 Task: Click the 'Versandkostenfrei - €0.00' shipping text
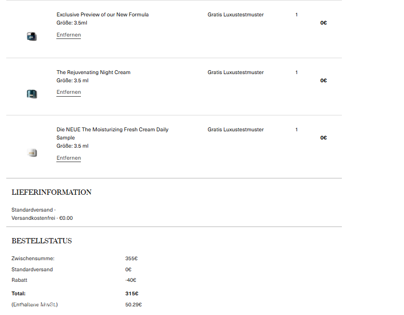[42, 218]
